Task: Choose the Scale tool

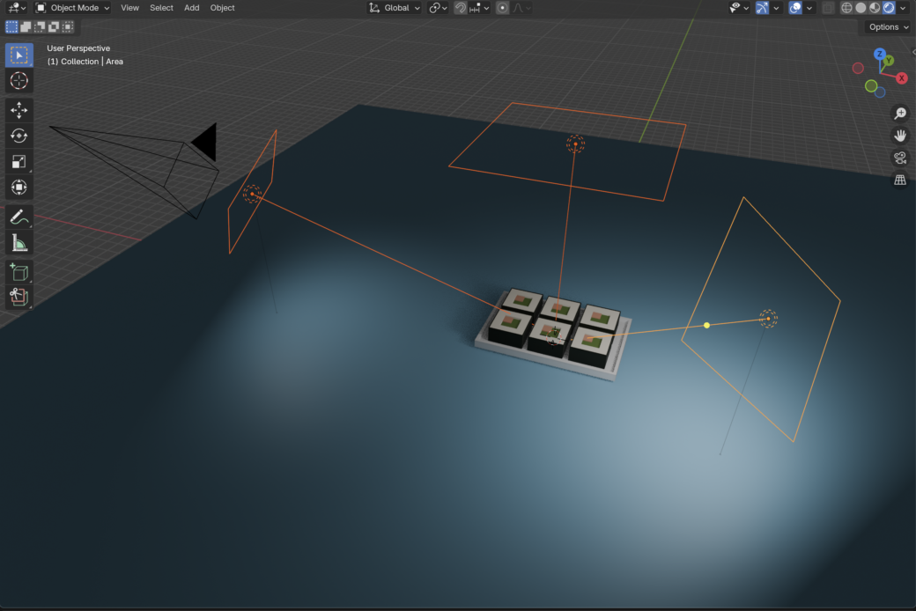Action: pos(19,161)
